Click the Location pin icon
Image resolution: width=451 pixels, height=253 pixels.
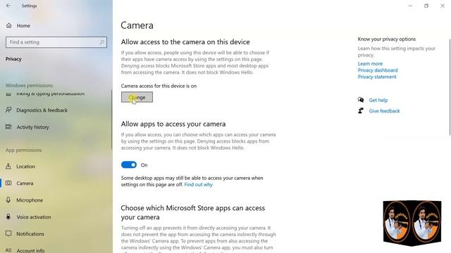[x=8, y=166]
